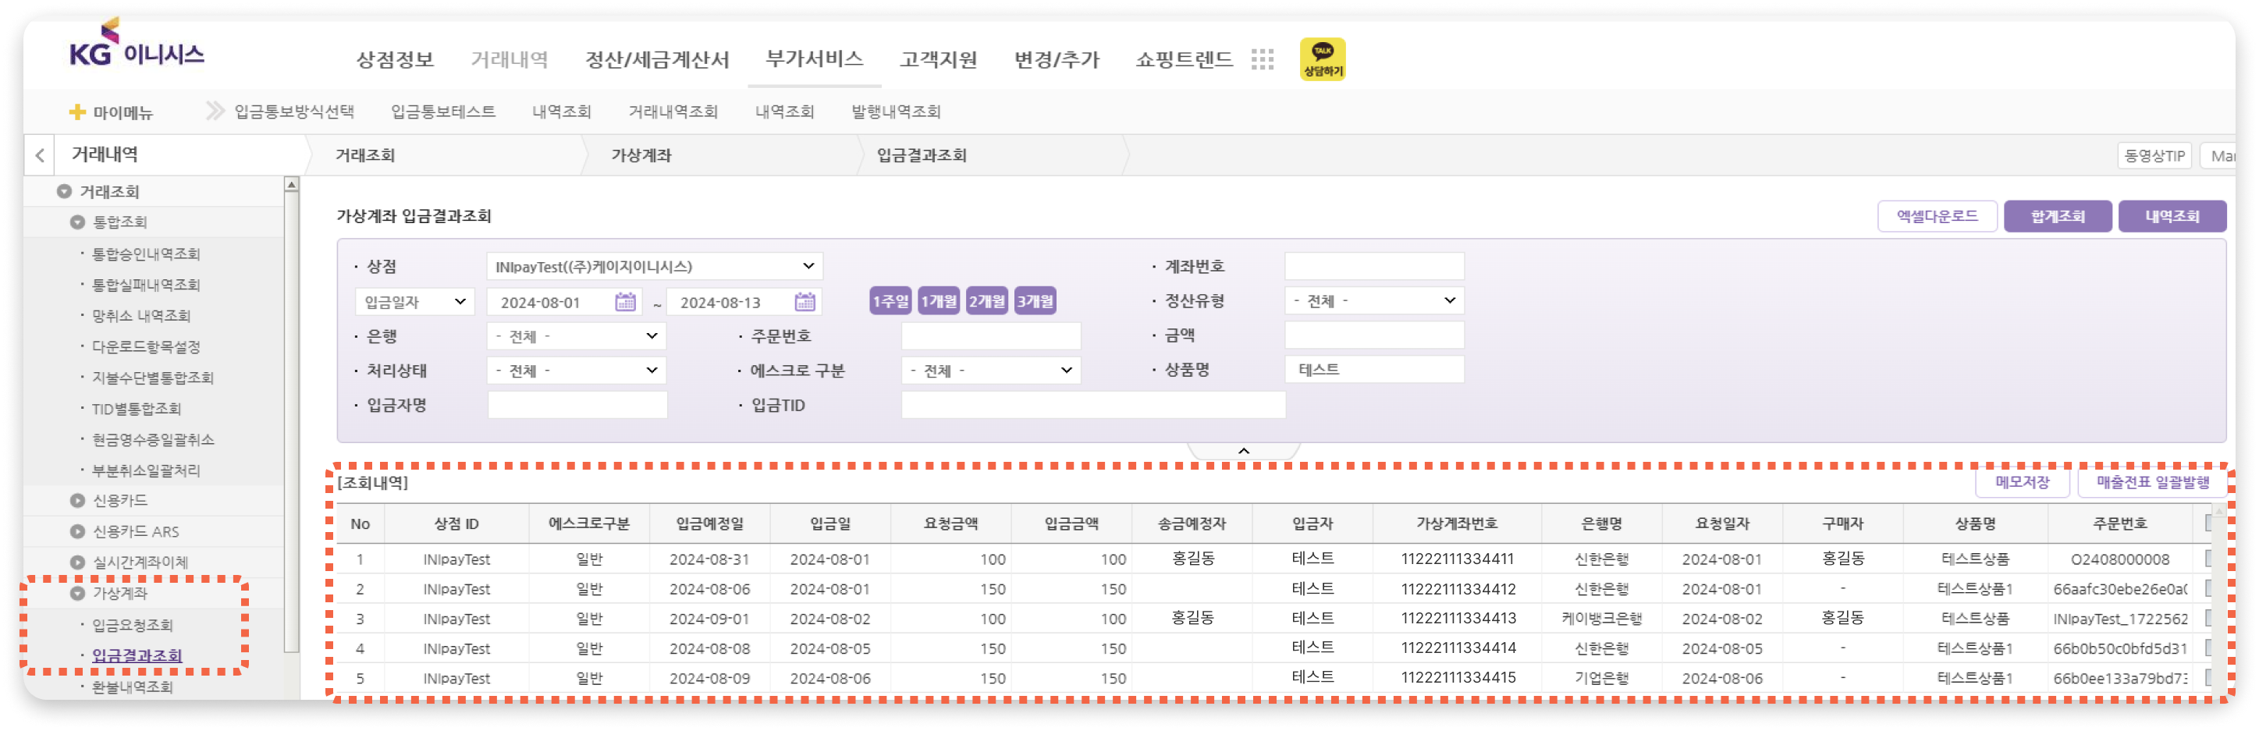Viewport: 2259px width, 731px height.
Task: Click the 주문번호 input field
Action: (x=991, y=335)
